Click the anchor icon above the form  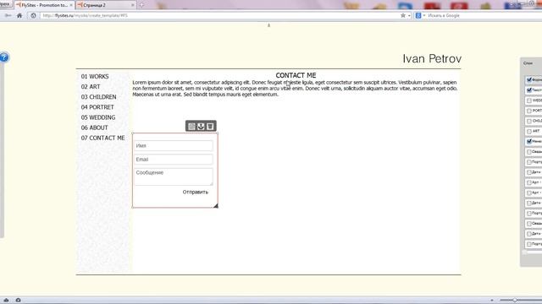(201, 127)
